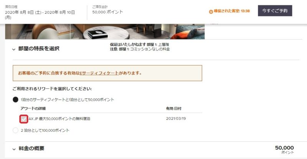Screen dimensions: 307x159
Task: Select the 1泊分のサーティフィケート and 50,000ポイント radio option
Action: click(15, 100)
